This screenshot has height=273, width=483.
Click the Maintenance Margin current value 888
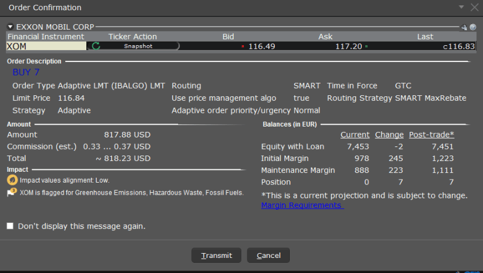(362, 171)
